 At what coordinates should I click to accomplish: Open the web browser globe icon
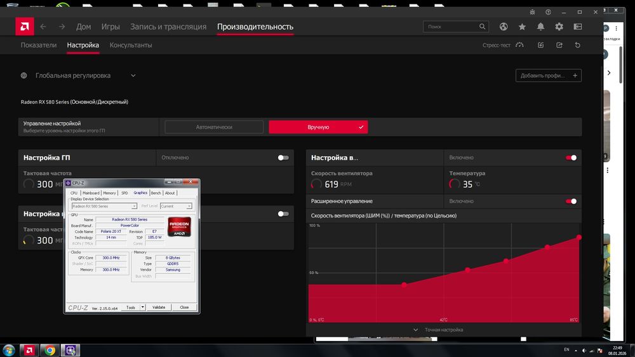[x=504, y=27]
